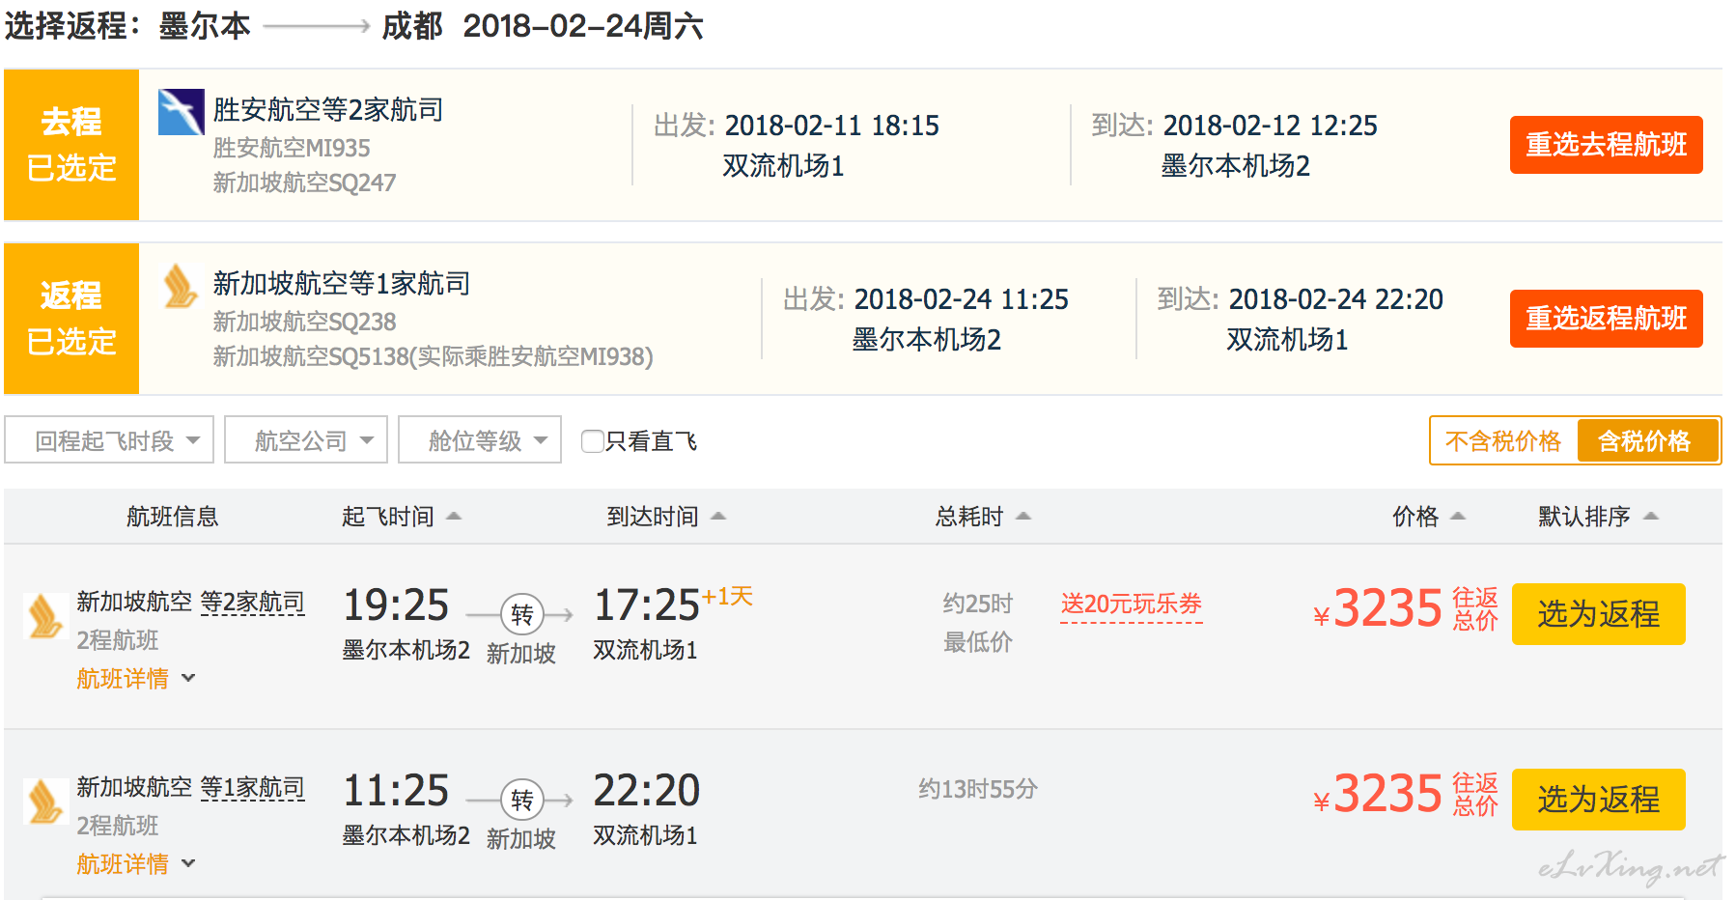Screen dimensions: 1736x900
Task: Click 11:25 departure time in flight list
Action: click(x=397, y=791)
